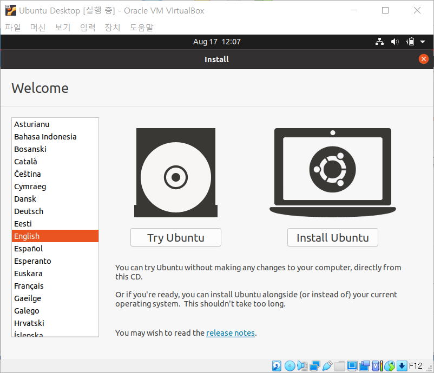
Task: Minimize the VirtualBox window
Action: (354, 10)
